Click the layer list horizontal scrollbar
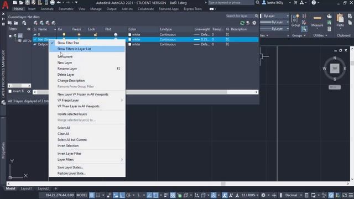This screenshot has height=199, width=354. point(145,92)
